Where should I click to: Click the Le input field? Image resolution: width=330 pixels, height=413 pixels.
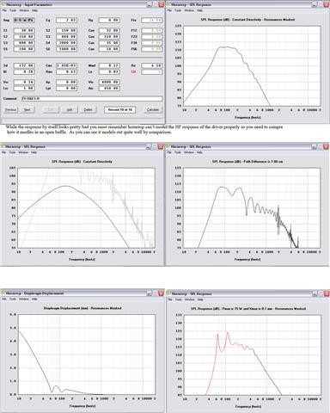point(109,72)
